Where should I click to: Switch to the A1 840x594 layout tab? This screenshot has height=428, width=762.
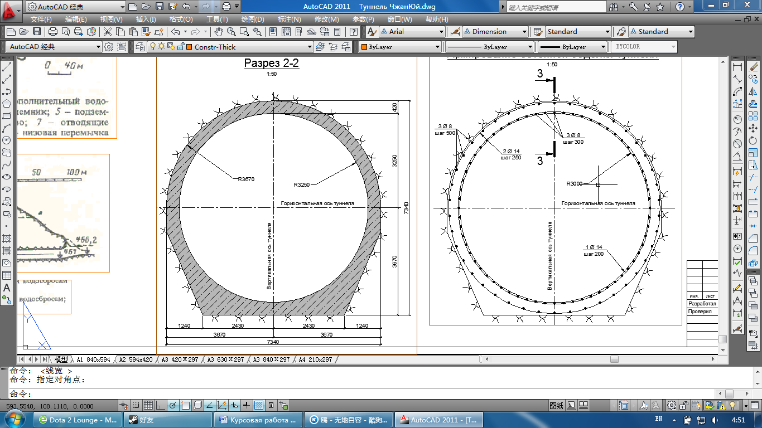tap(93, 359)
